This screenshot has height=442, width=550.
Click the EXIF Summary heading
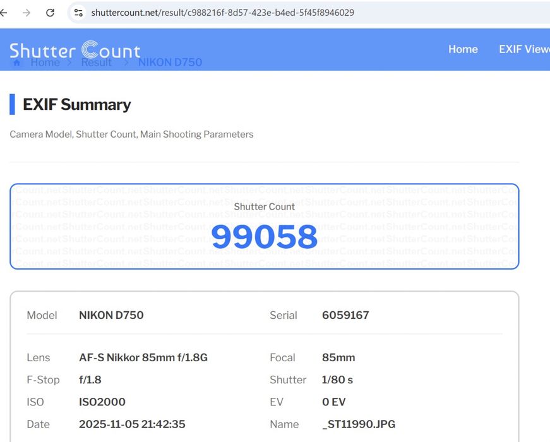77,105
